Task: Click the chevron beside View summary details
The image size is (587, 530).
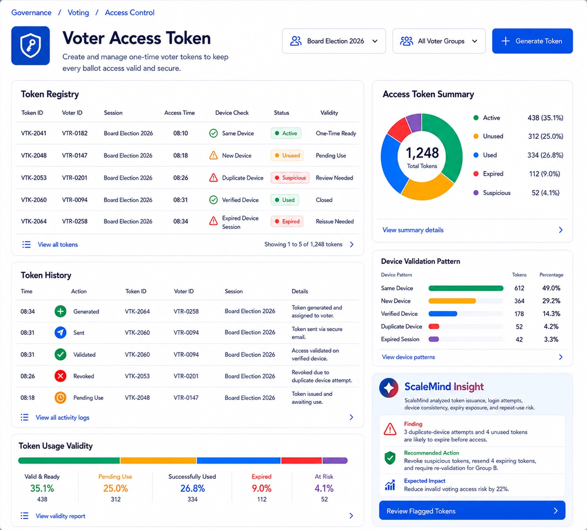Action: coord(561,230)
